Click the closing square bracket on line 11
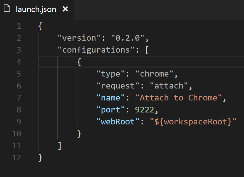The image size is (244, 177). [x=60, y=146]
